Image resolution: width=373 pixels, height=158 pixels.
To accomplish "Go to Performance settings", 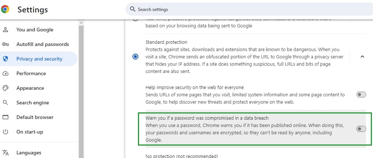I will coord(31,73).
